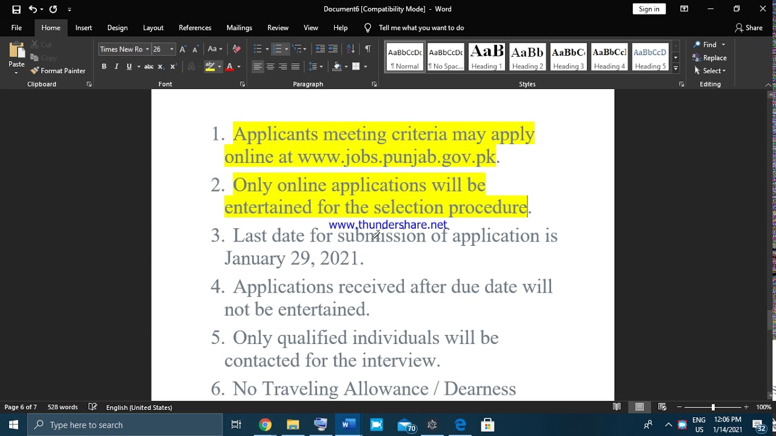The image size is (776, 436).
Task: Click the 528 words count
Action: (x=62, y=407)
